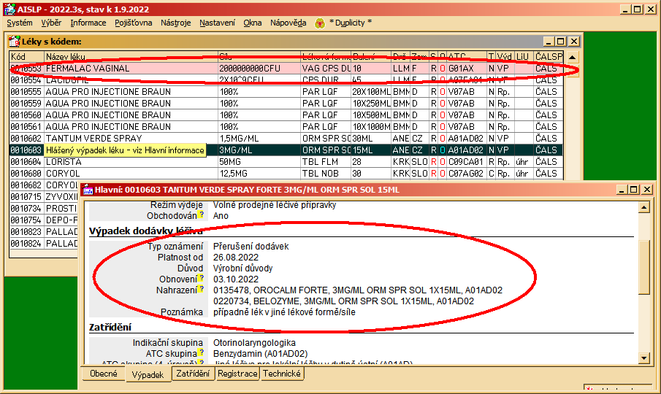Screen dimensions: 661x394
Task: Click the Otorinolaryngologika value
Action: click(x=254, y=343)
